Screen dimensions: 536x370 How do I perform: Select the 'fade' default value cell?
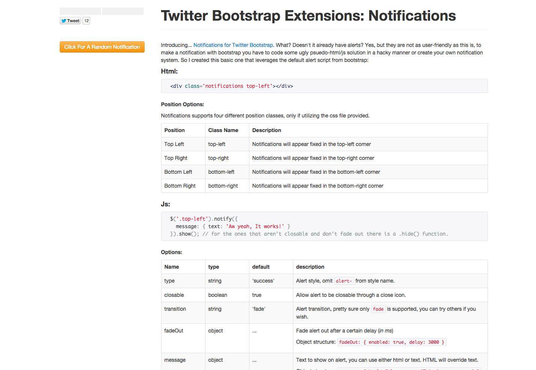coord(271,313)
